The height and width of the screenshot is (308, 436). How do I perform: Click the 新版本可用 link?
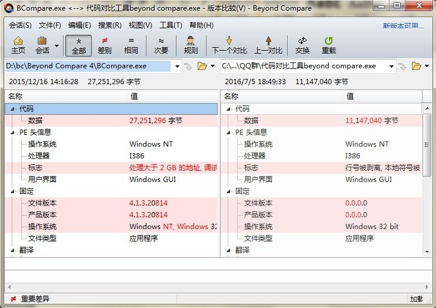click(403, 26)
